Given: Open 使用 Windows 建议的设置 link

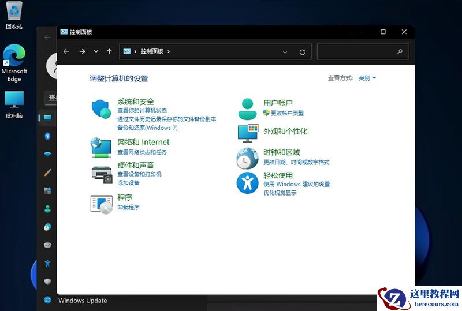Looking at the screenshot, I should click(x=296, y=185).
